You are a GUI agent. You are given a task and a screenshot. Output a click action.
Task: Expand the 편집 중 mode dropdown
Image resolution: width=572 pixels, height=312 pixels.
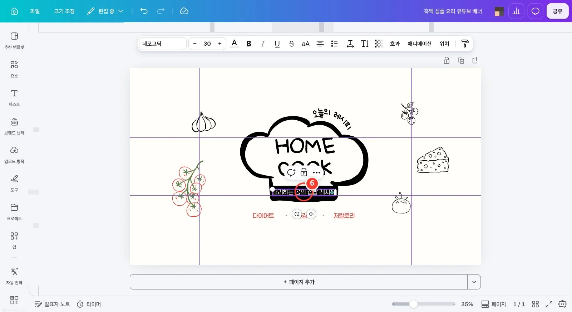(x=105, y=11)
